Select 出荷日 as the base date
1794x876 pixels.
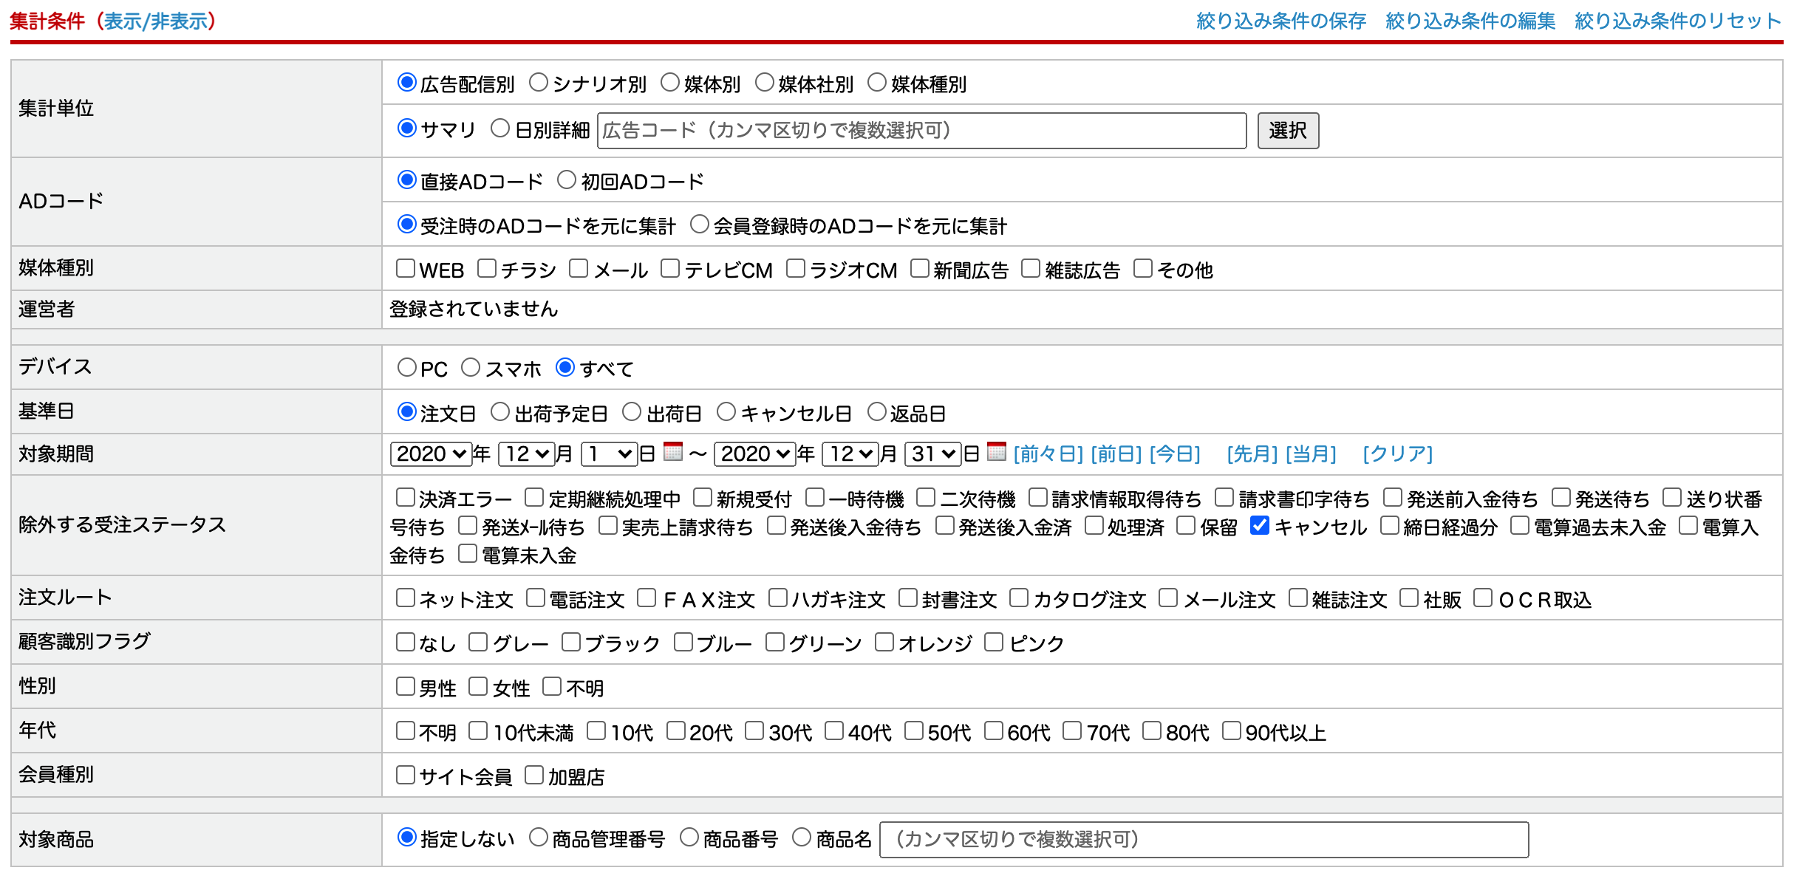click(x=632, y=411)
